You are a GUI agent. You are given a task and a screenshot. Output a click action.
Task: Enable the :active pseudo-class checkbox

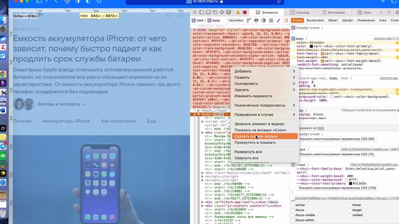tap(293, 205)
